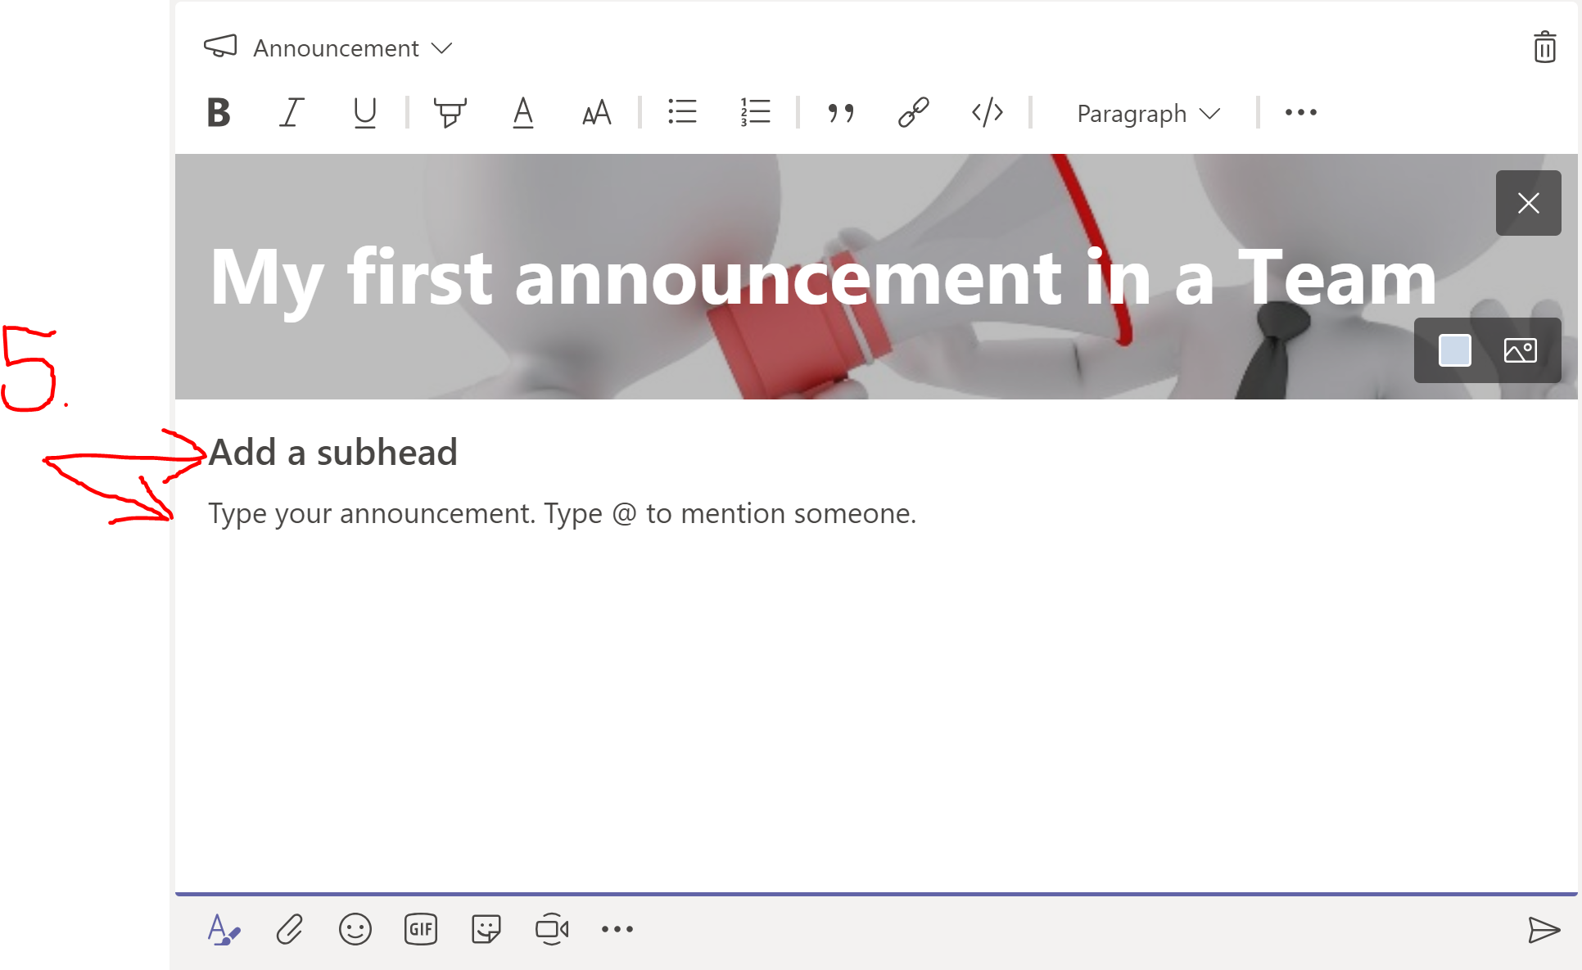Click the 'Add a subhead' field

332,453
